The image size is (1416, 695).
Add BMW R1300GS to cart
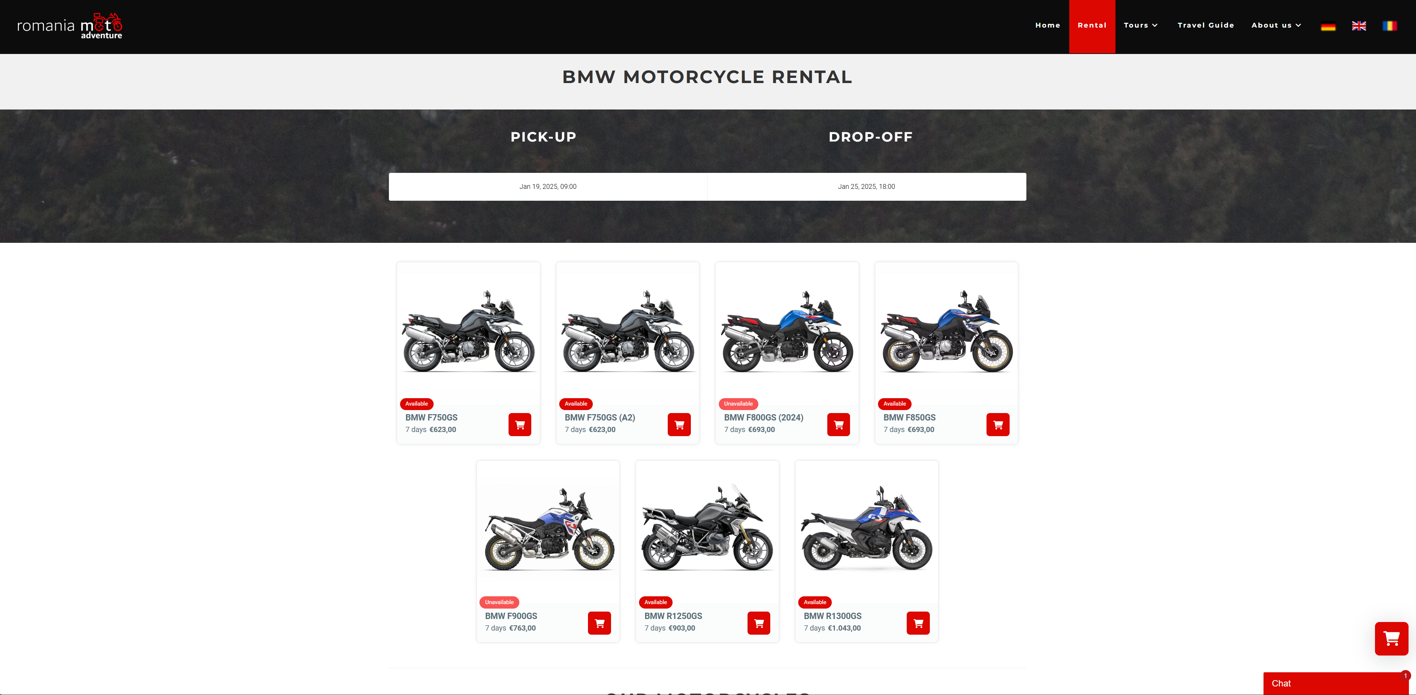[918, 623]
